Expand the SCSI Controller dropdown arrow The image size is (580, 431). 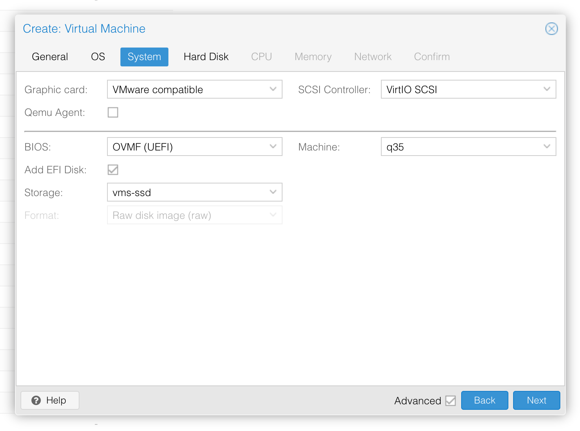tap(547, 89)
